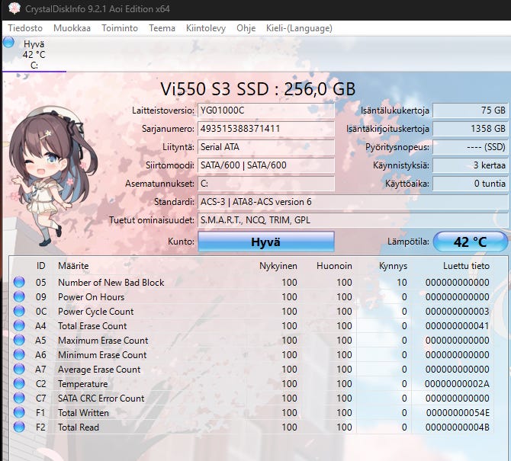Screen dimensions: 511x461
Task: Click raw value 00000000004B
Action: point(458,427)
